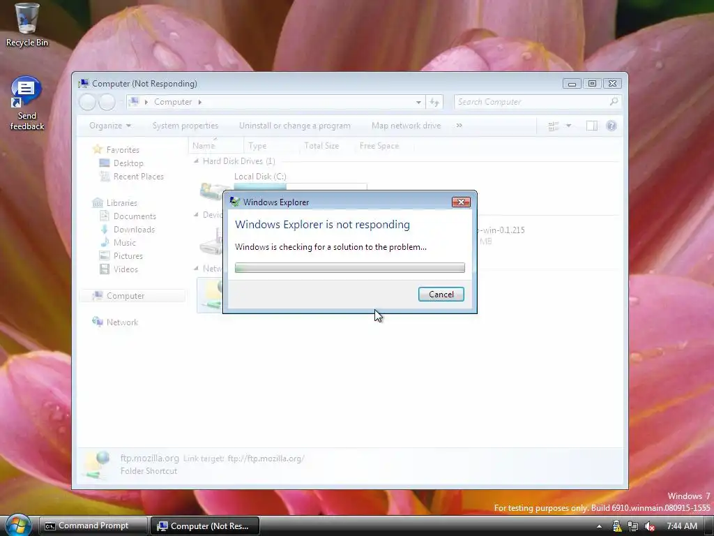
Task: Click the solution-check progress bar
Action: pyautogui.click(x=350, y=267)
